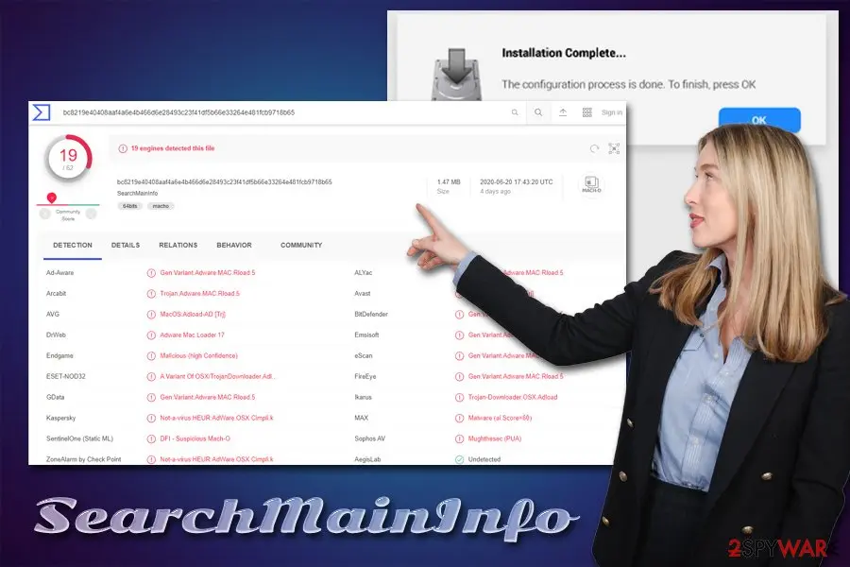
Task: Click the 19 / 62 detection score circle
Action: click(x=68, y=159)
